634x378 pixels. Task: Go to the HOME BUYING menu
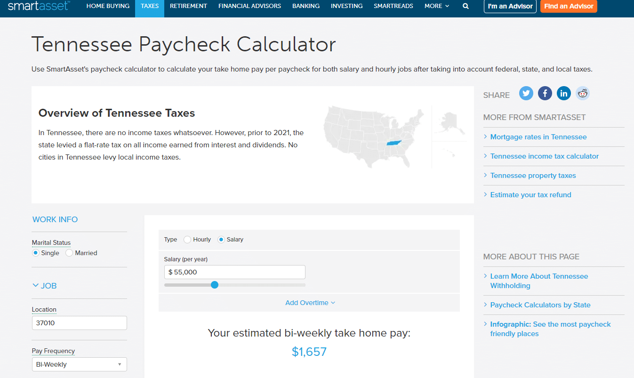coord(108,6)
